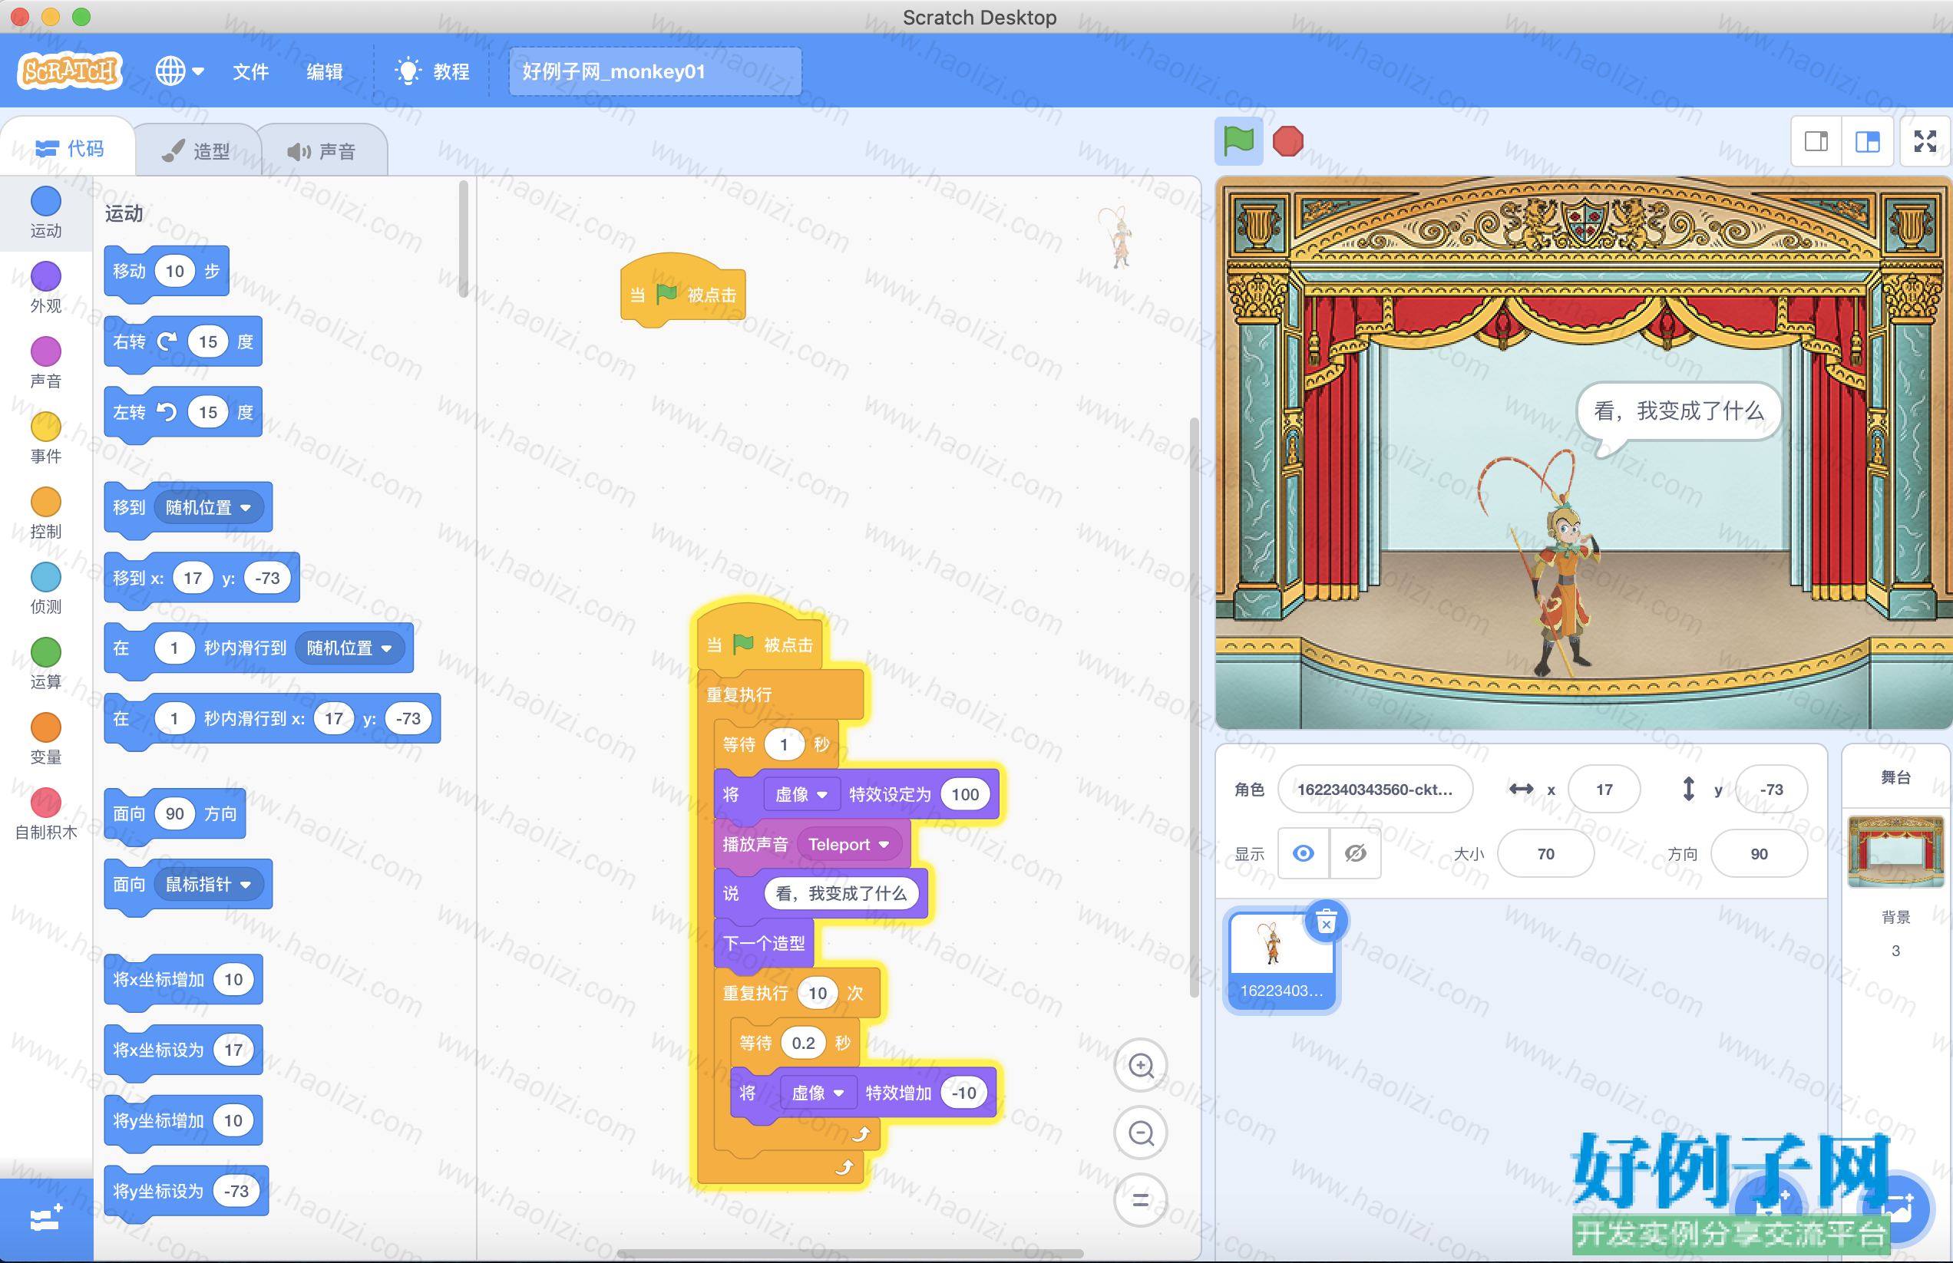
Task: Click the 100 value in 特效设定为 block
Action: pos(965,795)
